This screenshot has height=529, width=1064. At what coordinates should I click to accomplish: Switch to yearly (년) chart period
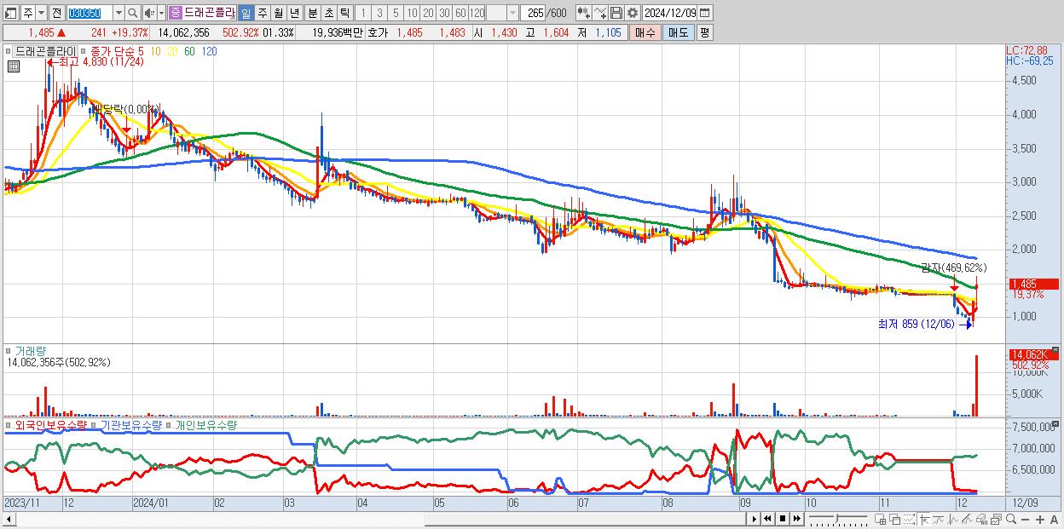pyautogui.click(x=295, y=13)
